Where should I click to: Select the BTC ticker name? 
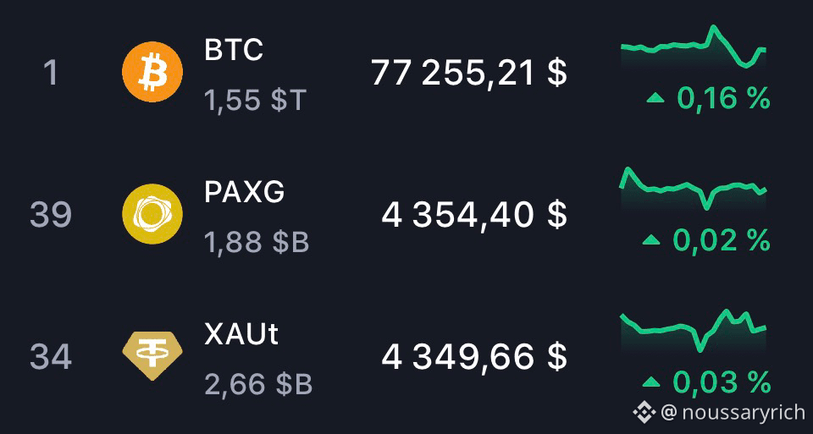click(x=234, y=50)
